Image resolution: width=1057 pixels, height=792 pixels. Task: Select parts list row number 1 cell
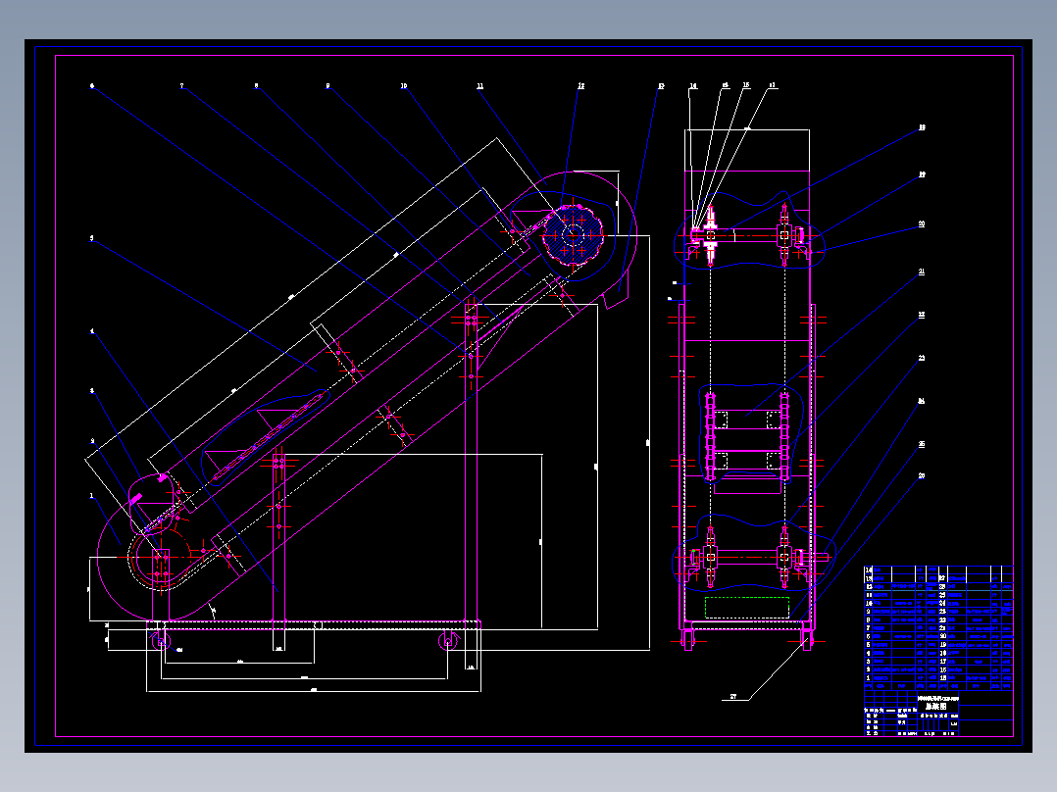point(869,677)
